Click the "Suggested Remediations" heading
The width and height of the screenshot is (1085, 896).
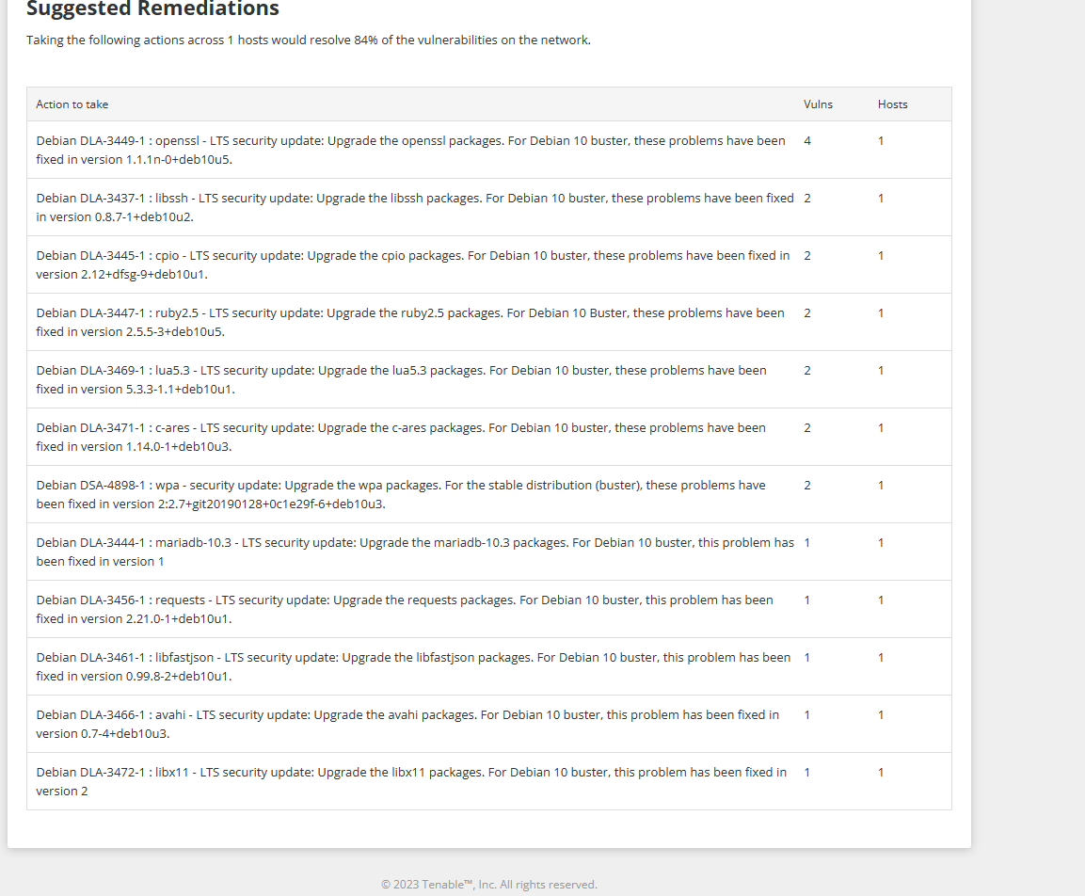coord(152,9)
